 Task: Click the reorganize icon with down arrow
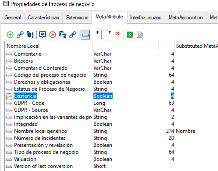tap(30, 34)
